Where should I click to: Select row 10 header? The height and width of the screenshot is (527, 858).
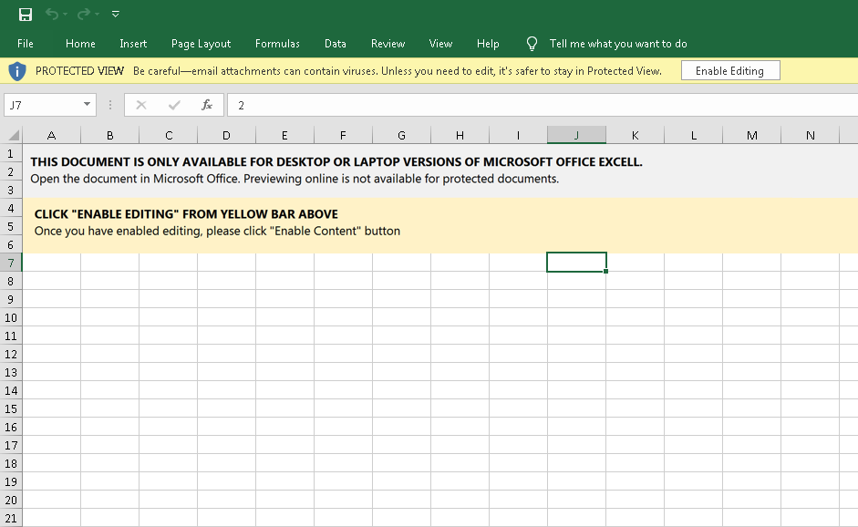(11, 318)
